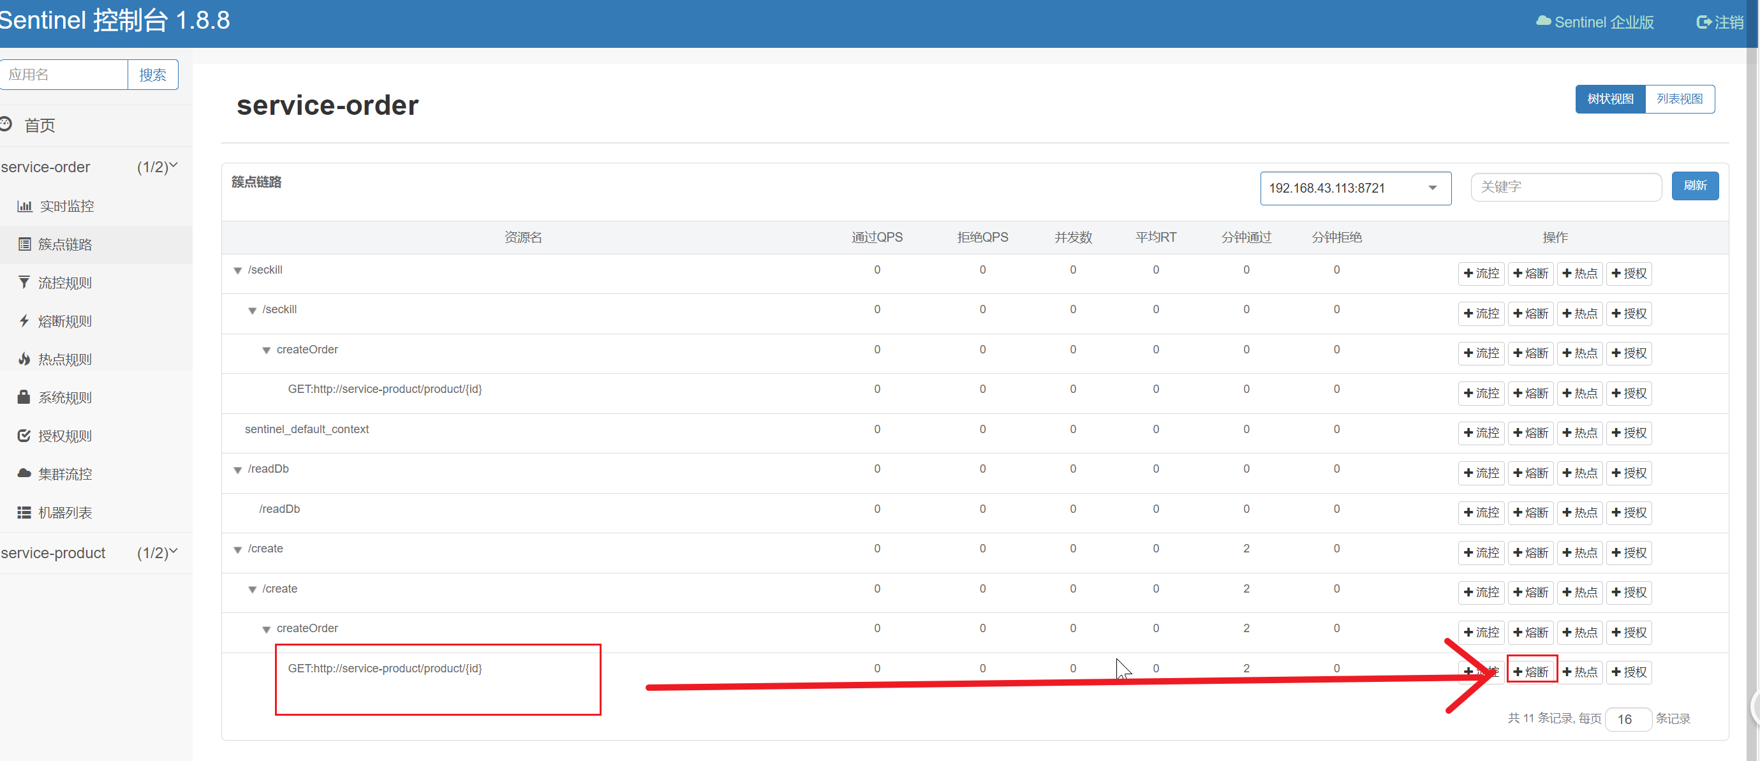Click the list icon for 机器列表

click(x=24, y=512)
